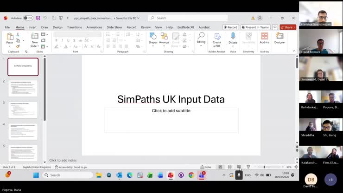Toggle the Notes pane button

[x=206, y=167]
